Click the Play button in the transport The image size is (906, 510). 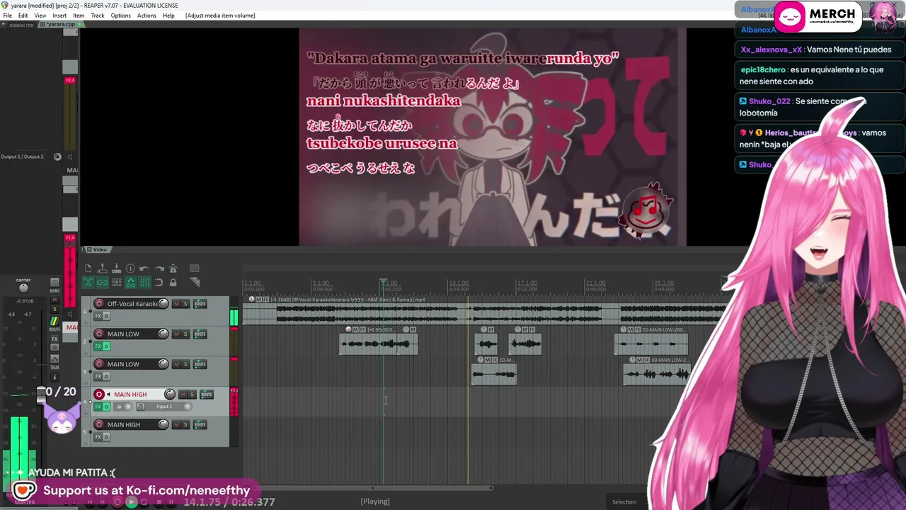tap(131, 502)
